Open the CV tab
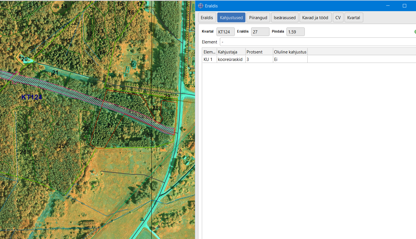416x239 pixels. coord(338,17)
